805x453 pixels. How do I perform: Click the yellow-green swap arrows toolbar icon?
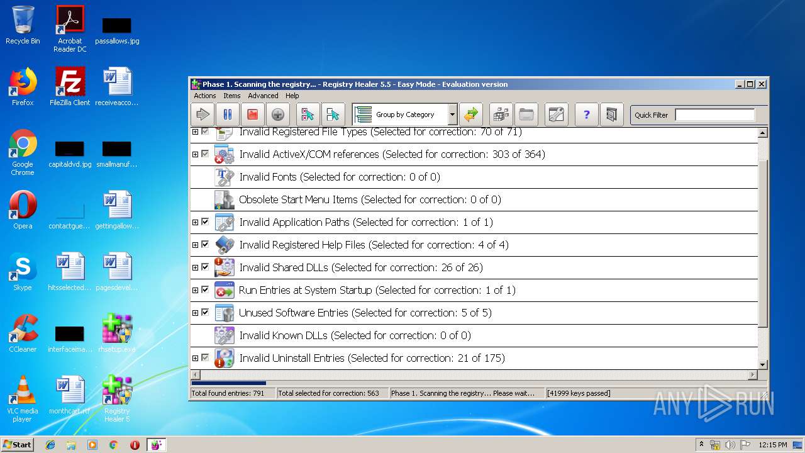click(470, 115)
